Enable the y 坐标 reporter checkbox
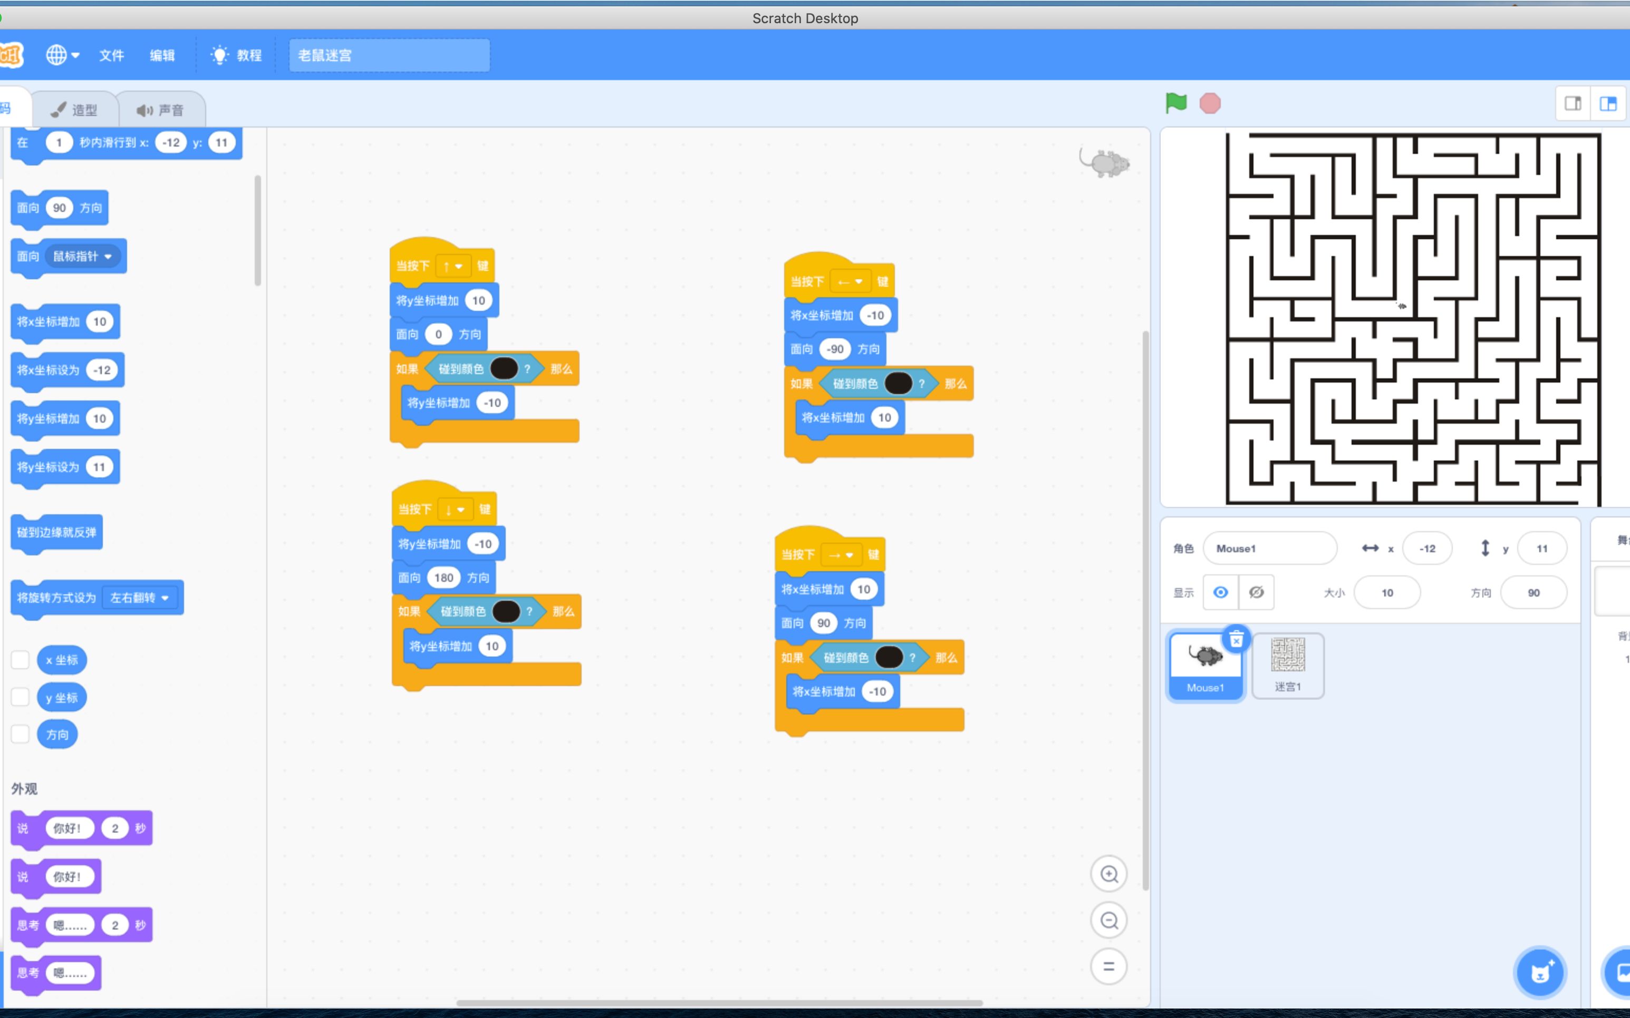This screenshot has height=1018, width=1630. coord(20,697)
